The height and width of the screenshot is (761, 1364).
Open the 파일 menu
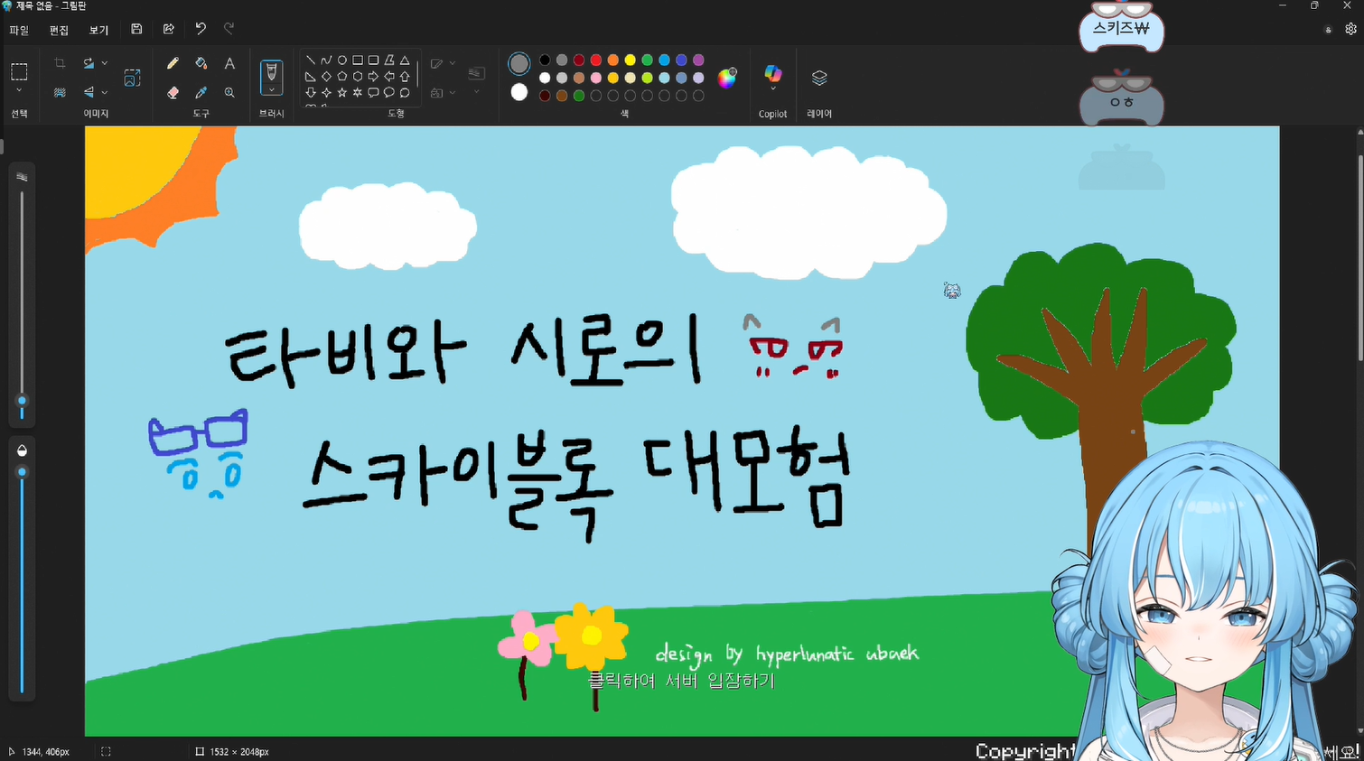[19, 30]
